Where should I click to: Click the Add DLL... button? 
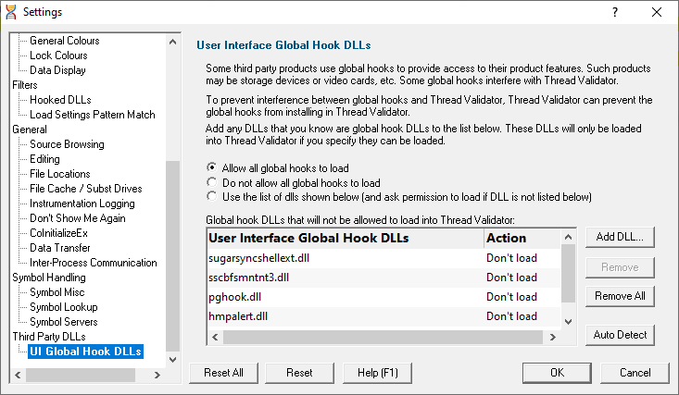click(x=620, y=237)
